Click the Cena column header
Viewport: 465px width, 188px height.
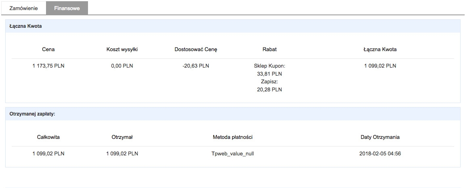[48, 50]
